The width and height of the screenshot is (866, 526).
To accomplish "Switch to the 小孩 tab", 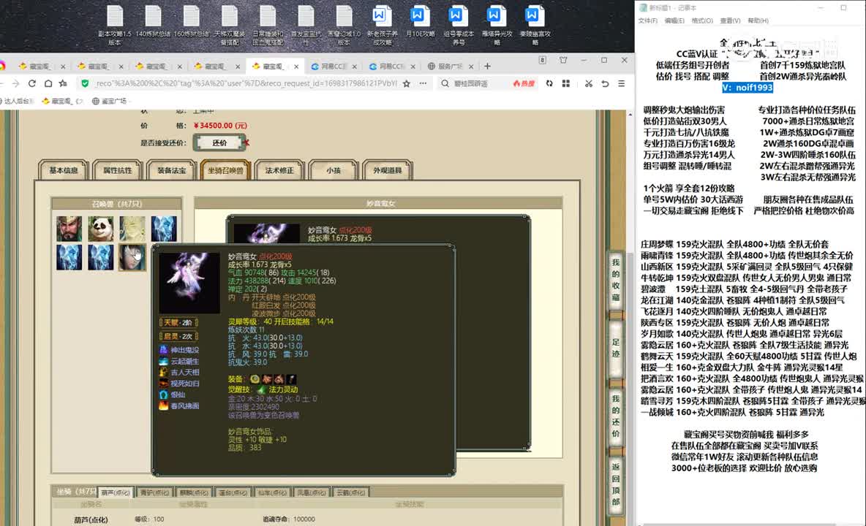I will 334,170.
